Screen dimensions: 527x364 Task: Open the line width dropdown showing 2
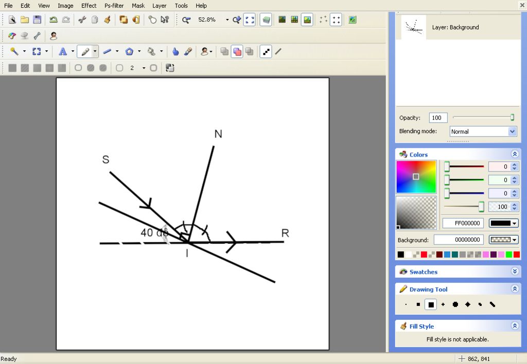[144, 68]
